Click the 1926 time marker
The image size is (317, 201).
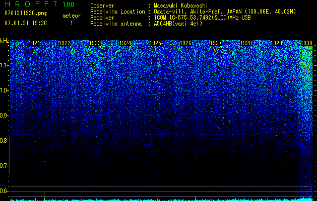pos(185,43)
